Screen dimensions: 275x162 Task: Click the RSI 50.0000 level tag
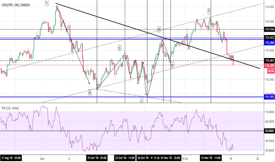pyautogui.click(x=269, y=131)
